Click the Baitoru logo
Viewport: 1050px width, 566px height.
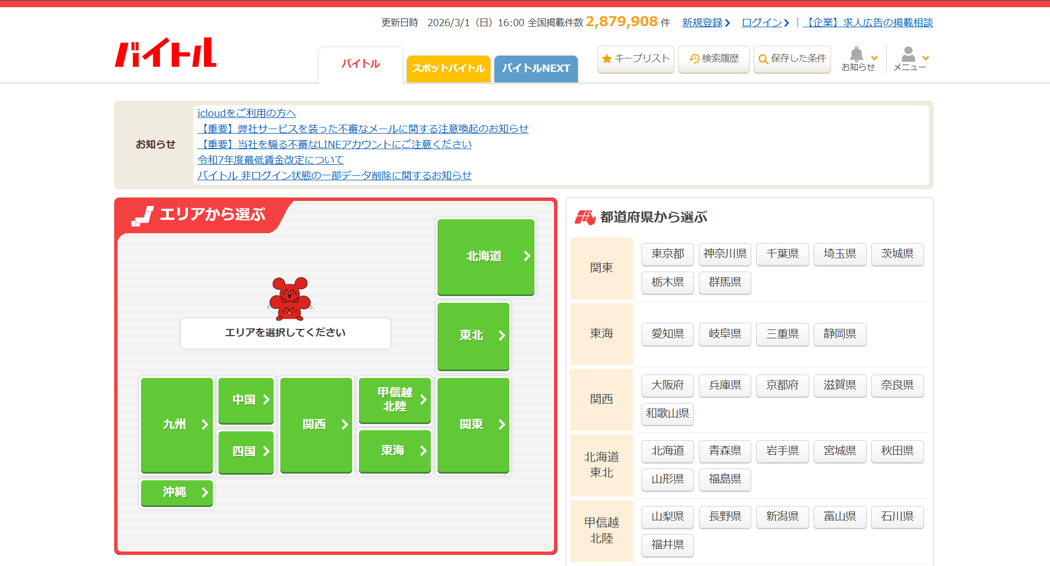click(x=166, y=53)
